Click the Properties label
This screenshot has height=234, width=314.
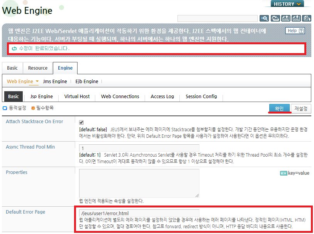click(x=17, y=172)
